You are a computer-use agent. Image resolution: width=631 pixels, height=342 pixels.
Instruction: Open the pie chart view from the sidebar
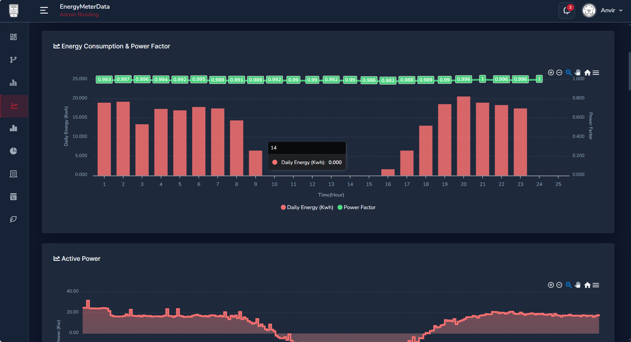click(13, 151)
